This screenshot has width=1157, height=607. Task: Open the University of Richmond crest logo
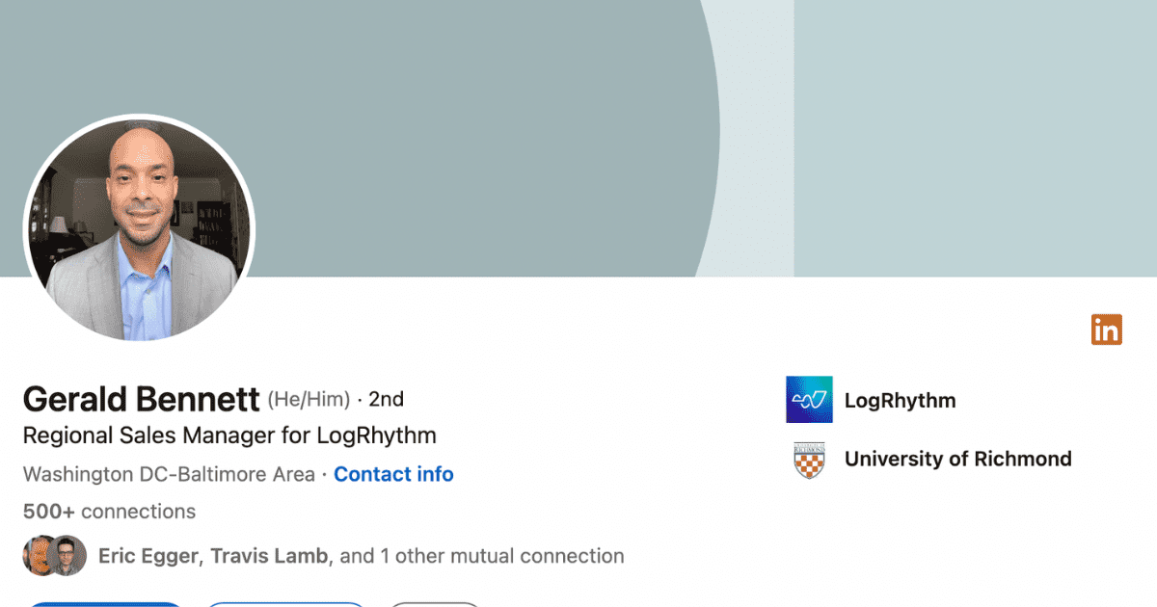click(809, 459)
